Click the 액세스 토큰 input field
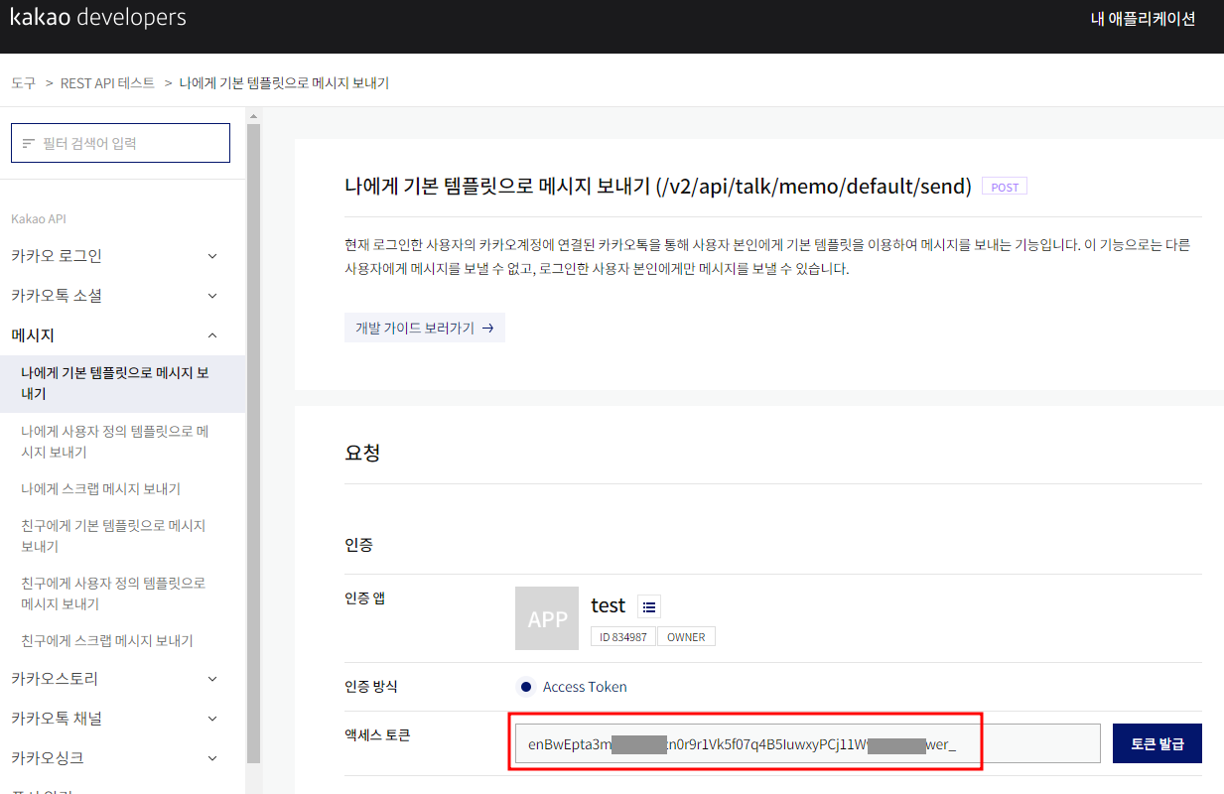The width and height of the screenshot is (1224, 794). [808, 743]
